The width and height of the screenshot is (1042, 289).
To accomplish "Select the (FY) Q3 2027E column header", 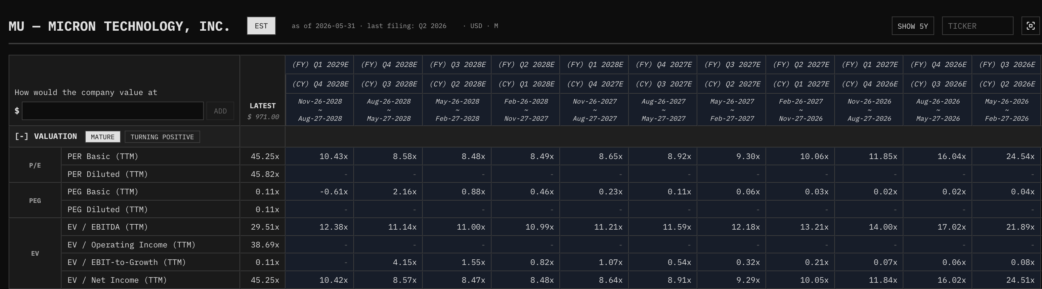I will click(x=732, y=65).
